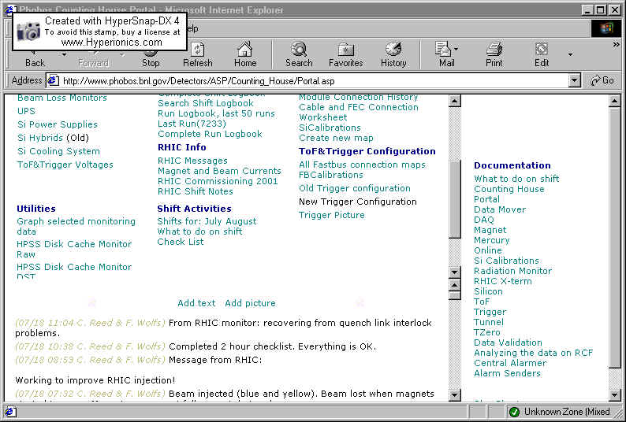Open RHIC Commissioning 2001 link
The width and height of the screenshot is (626, 422).
(x=218, y=181)
